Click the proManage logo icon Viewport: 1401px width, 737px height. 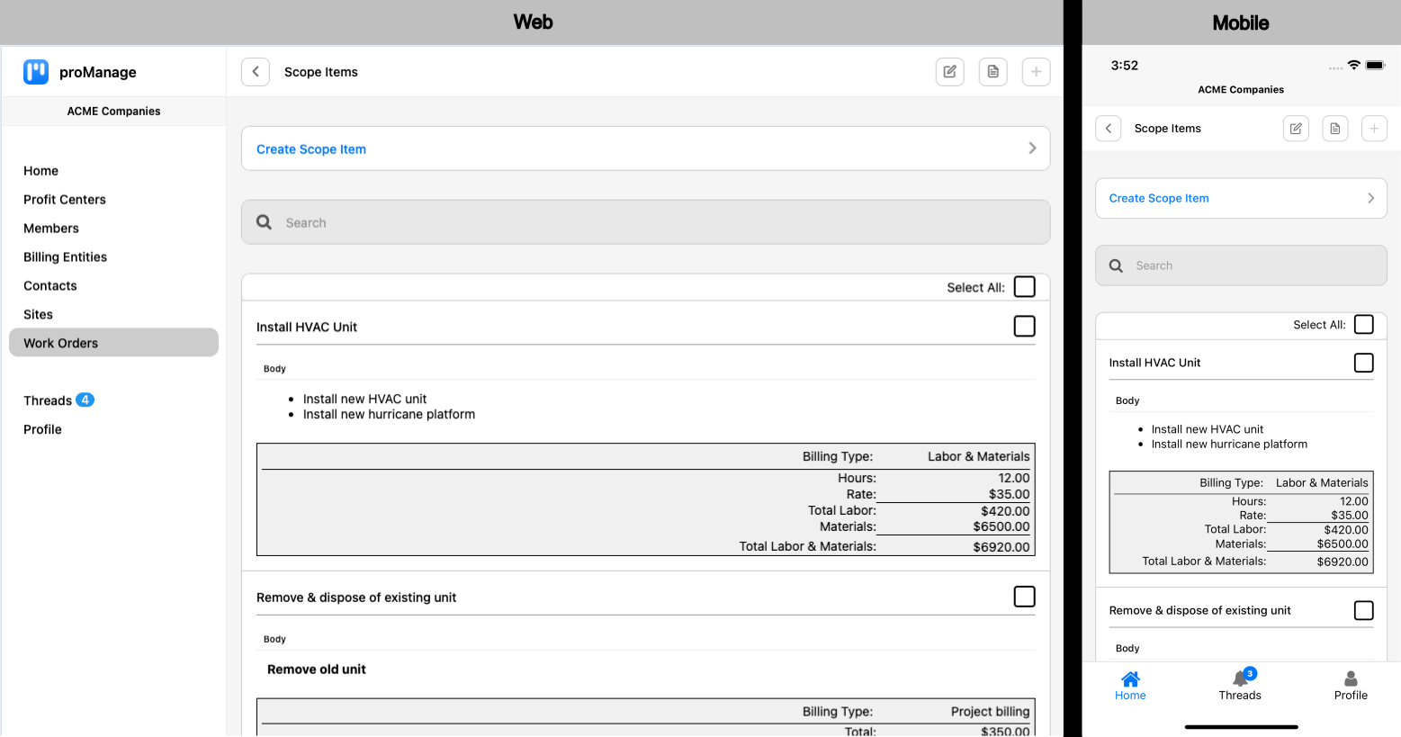(36, 72)
